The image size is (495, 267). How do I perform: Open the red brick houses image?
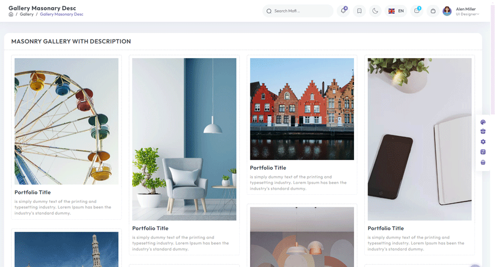click(302, 109)
